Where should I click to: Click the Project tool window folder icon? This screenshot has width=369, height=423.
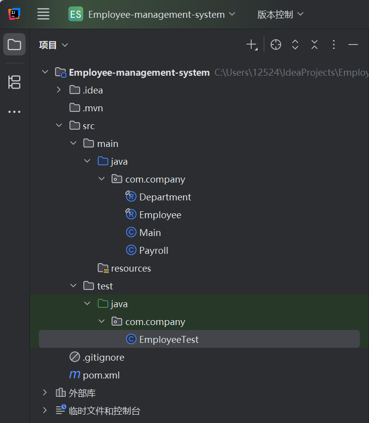(14, 45)
